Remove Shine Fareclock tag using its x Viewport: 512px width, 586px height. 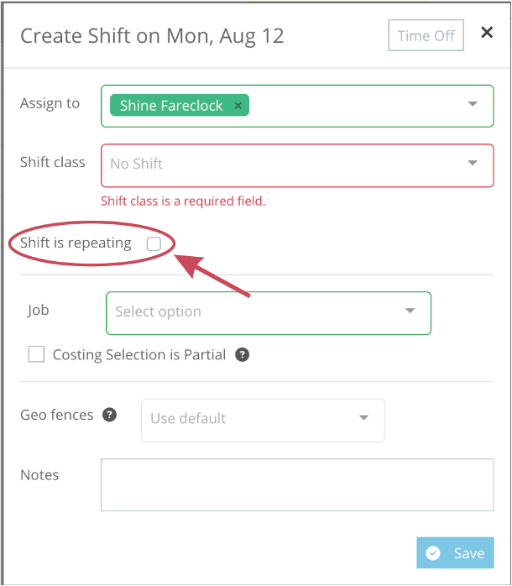pos(238,106)
